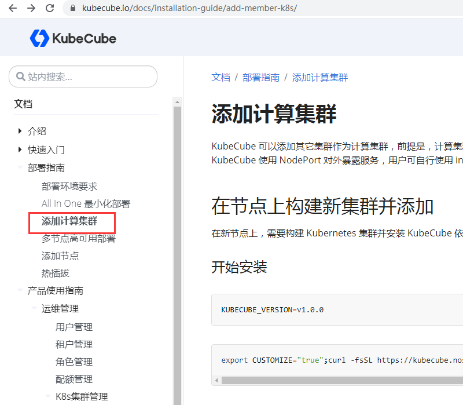463x405 pixels.
Task: Collapse the 运维管理 subsection arrow
Action: [34, 308]
